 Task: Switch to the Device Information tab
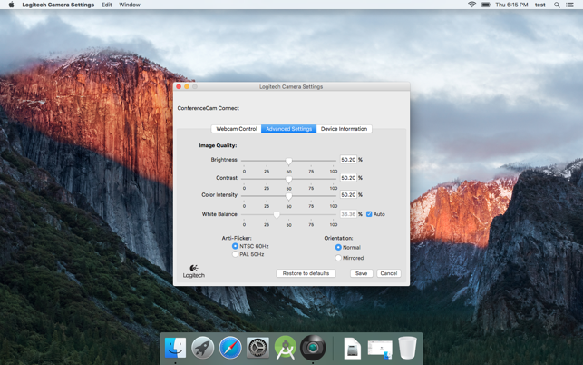click(344, 129)
